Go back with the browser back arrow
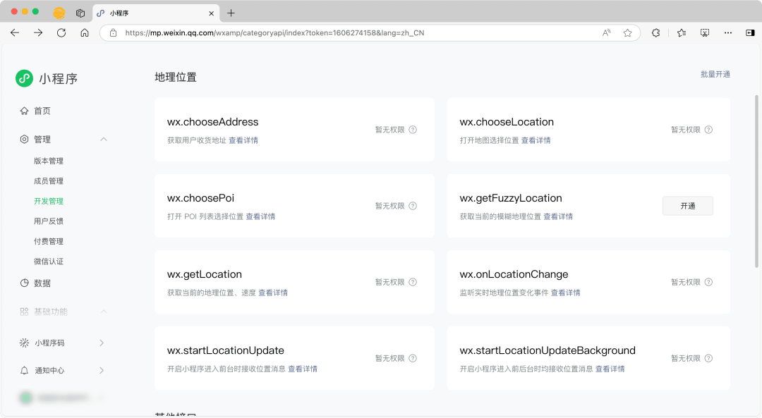 [x=15, y=32]
